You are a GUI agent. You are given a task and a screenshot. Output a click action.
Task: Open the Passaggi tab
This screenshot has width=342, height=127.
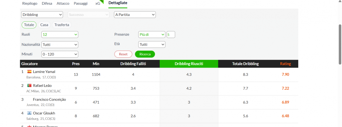click(x=81, y=3)
